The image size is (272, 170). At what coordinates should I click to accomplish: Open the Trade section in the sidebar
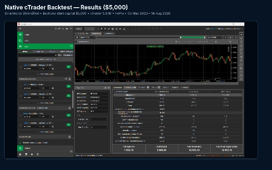coord(45,34)
